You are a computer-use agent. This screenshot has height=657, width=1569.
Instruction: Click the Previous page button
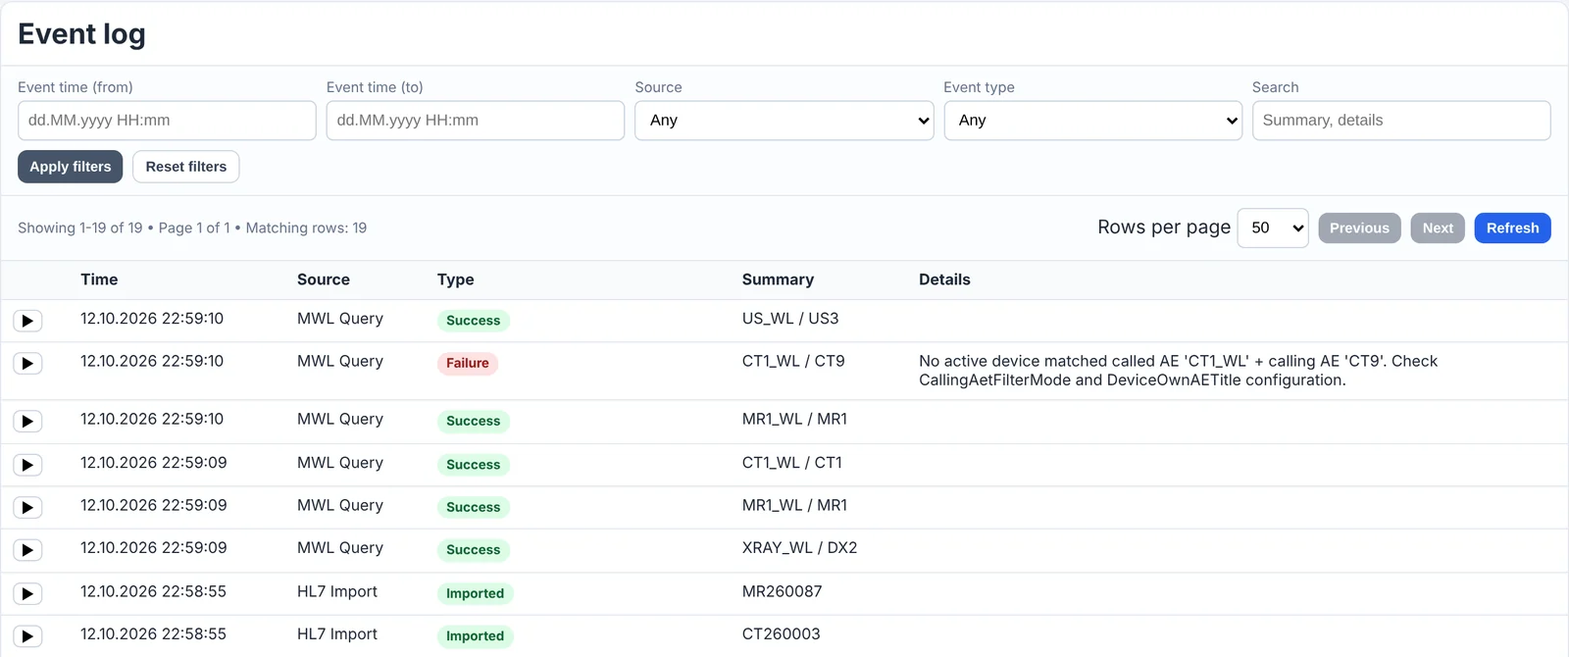1359,228
